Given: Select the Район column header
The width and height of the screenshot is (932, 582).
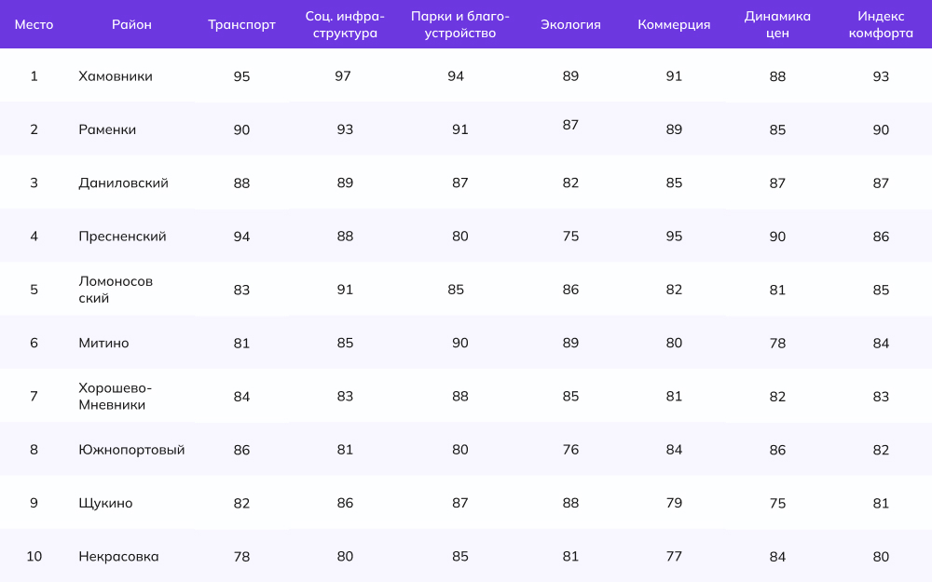Looking at the screenshot, I should (131, 25).
